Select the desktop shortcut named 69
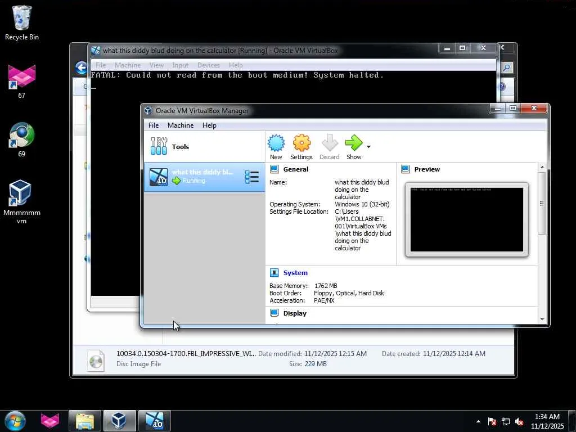Screen dimensions: 576x432 (22, 139)
